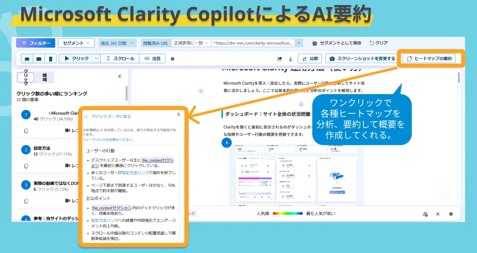Click the 設定方法リンク link under 主なポイント
477x253 pixels.
(105, 220)
